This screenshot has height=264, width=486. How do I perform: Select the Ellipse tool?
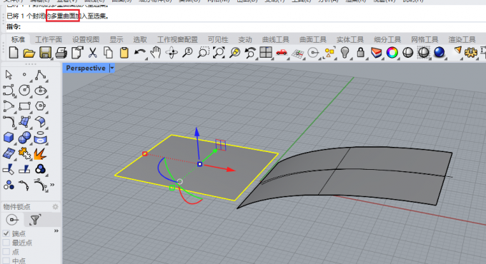tap(41, 91)
